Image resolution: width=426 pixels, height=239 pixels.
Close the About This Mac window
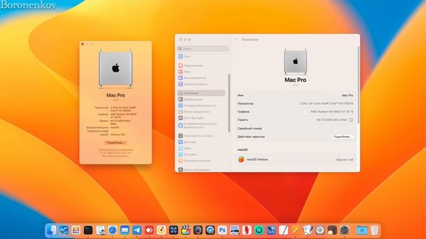(83, 44)
